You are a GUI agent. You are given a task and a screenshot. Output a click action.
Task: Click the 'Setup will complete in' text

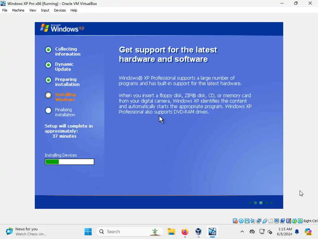pos(69,126)
